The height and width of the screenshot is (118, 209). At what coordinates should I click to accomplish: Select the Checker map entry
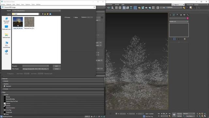coord(8,106)
